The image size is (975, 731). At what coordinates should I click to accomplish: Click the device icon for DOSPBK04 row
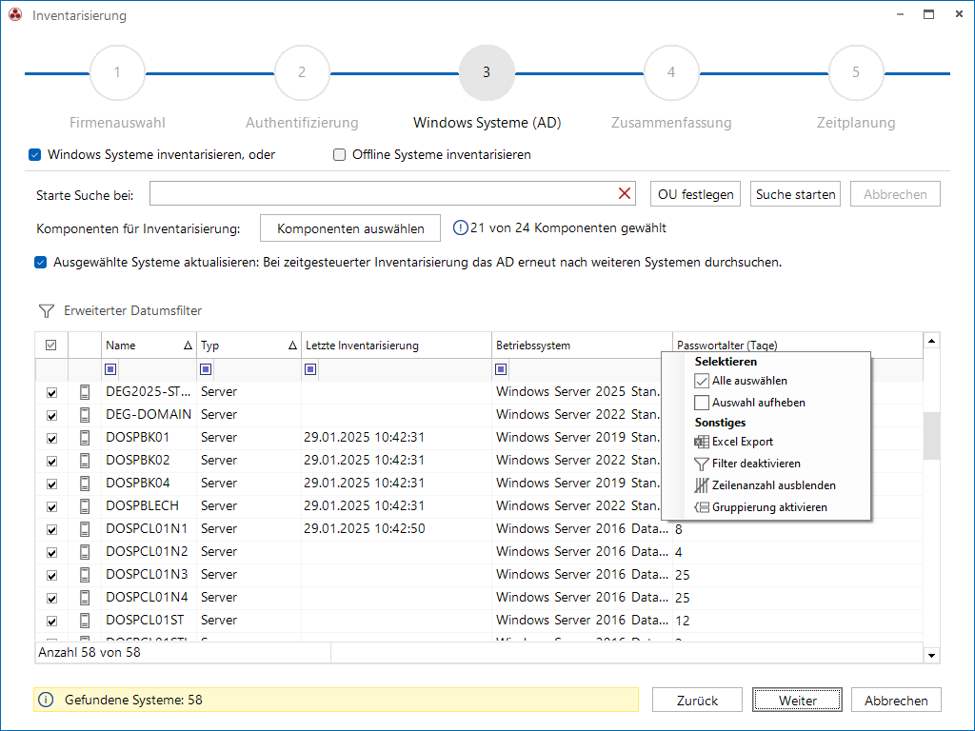(x=85, y=483)
